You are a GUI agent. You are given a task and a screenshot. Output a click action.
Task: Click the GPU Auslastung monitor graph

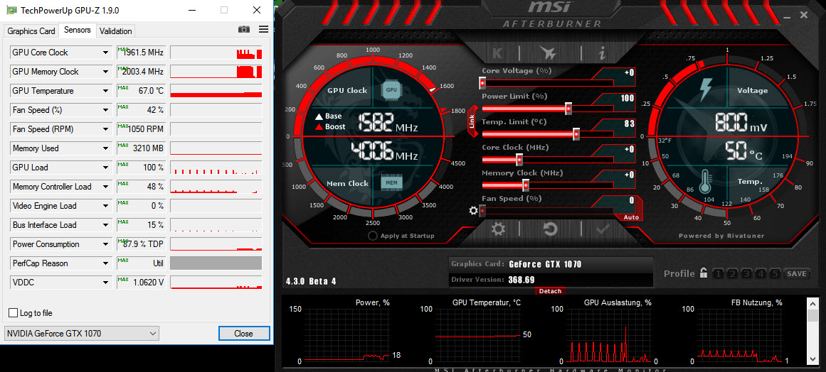608,335
